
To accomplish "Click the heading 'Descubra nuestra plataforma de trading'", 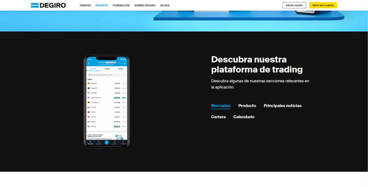I will point(257,65).
